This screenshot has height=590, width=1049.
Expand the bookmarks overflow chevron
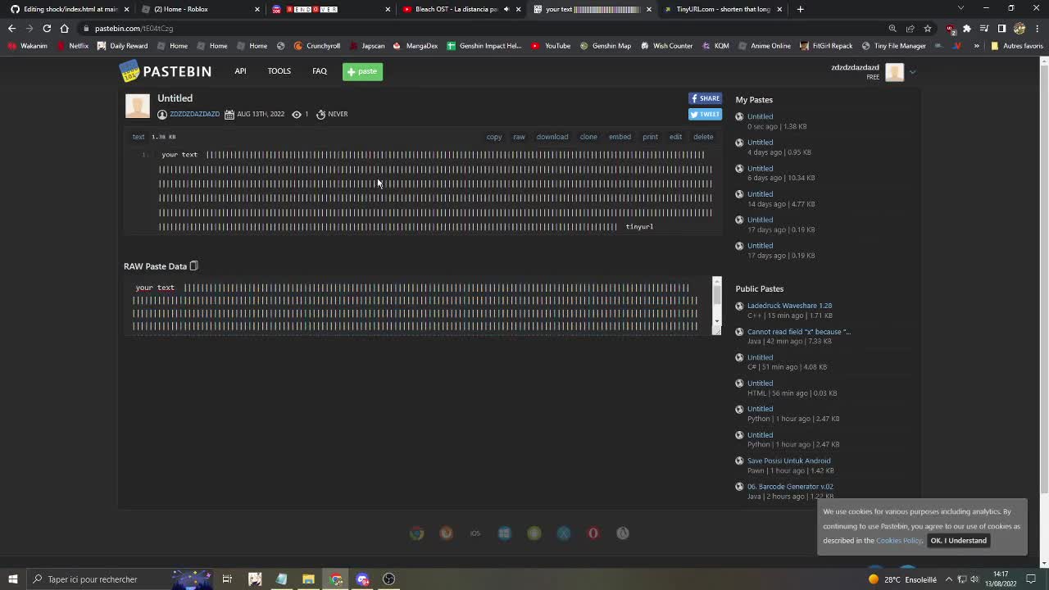975,46
